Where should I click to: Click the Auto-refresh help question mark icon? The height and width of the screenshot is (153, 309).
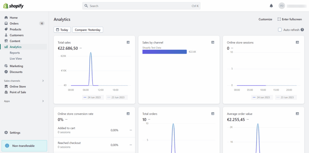(302, 30)
